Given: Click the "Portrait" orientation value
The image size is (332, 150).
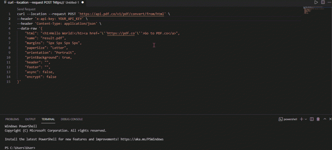Looking at the screenshot, I should (x=64, y=53).
